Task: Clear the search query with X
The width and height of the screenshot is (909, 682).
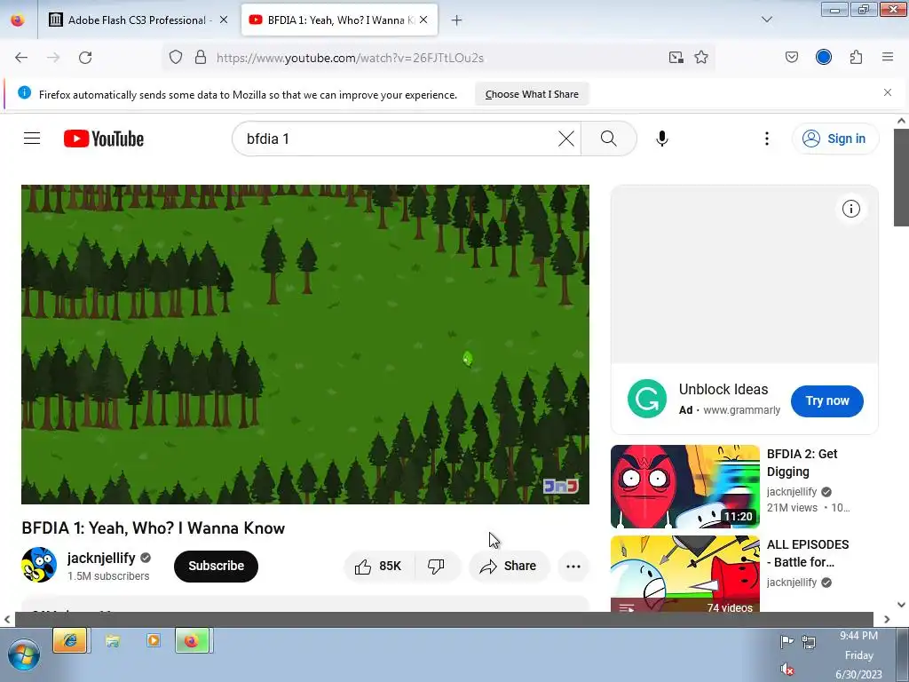Action: (x=566, y=139)
